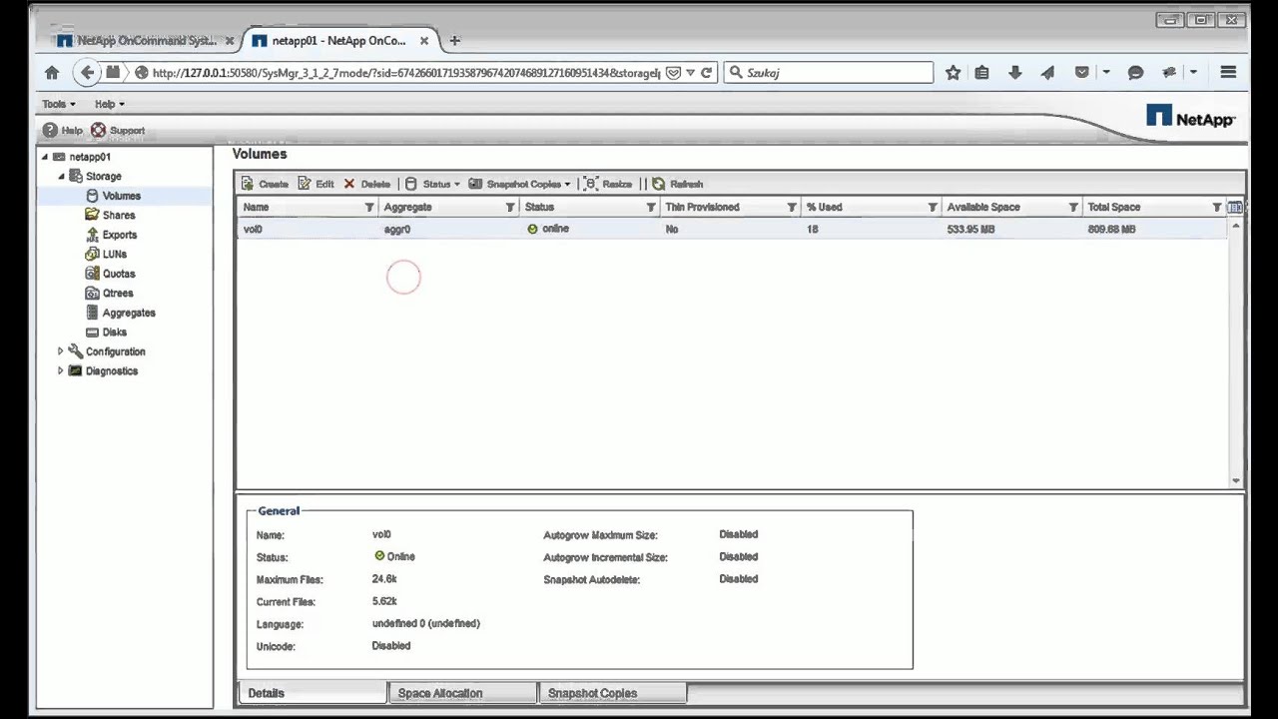Collapse the netapp01 tree node

click(44, 157)
